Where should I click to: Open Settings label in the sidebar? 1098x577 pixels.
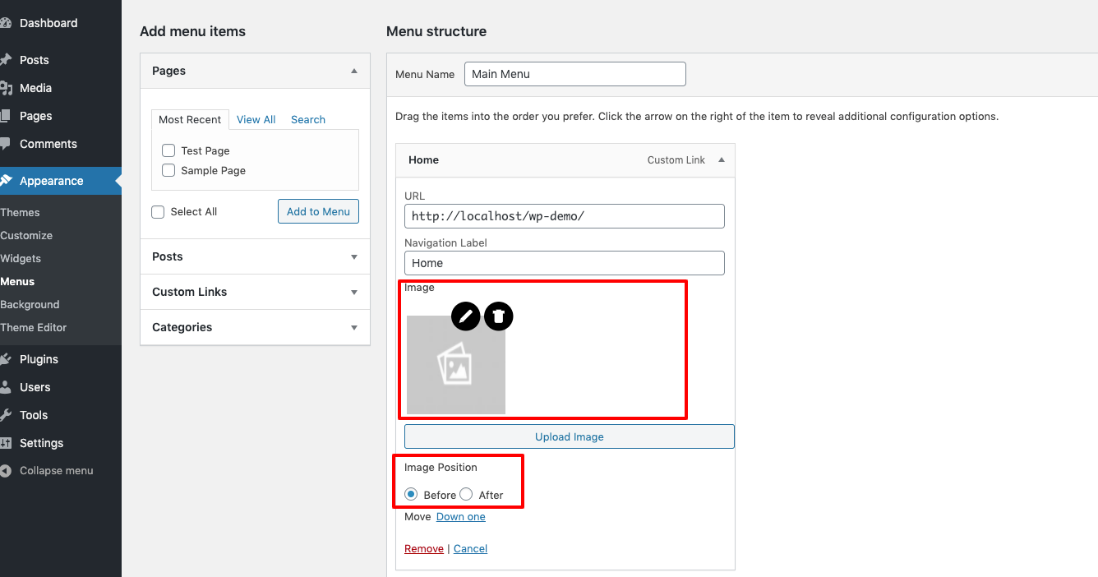click(41, 443)
